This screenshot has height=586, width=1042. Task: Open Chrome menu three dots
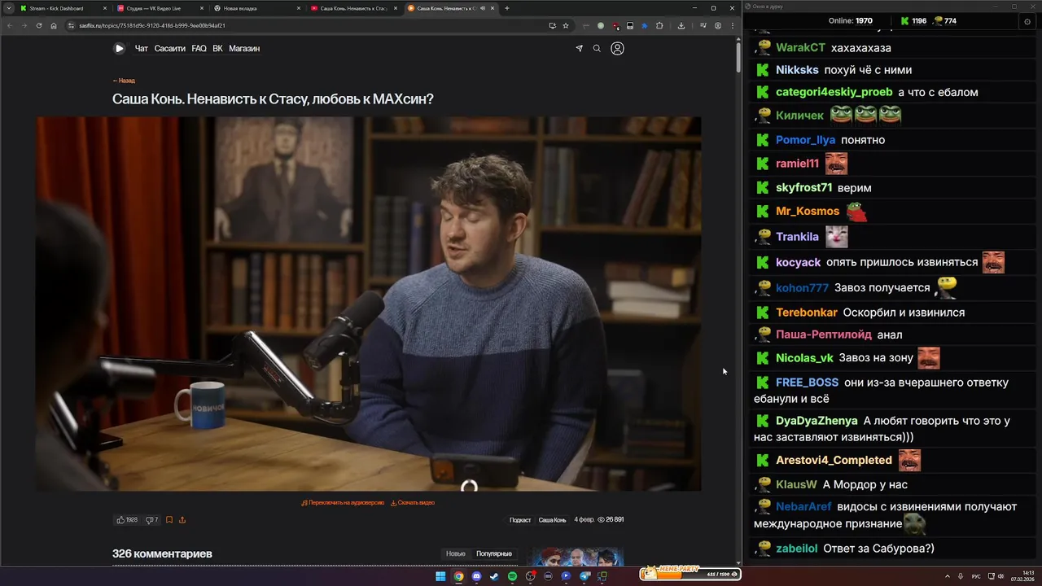tap(733, 25)
